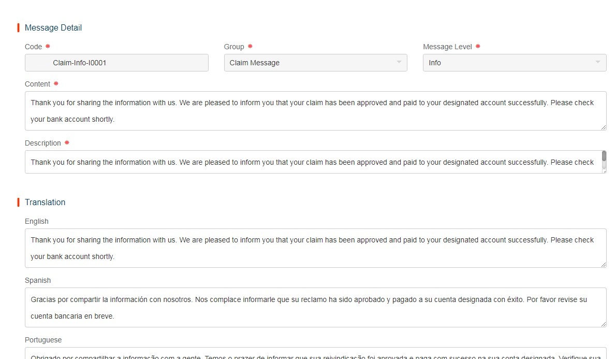The image size is (616, 359).
Task: Click the Group field label
Action: tap(234, 47)
